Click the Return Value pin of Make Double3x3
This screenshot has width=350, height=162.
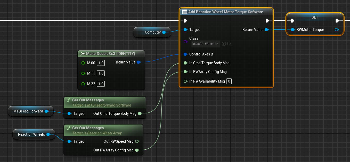pos(139,62)
